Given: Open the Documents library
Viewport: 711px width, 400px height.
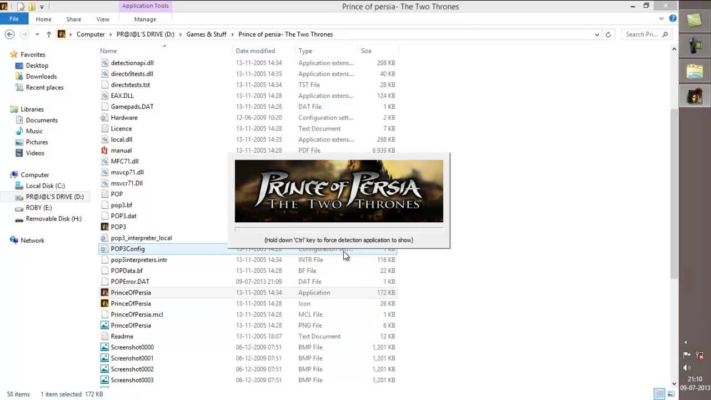Looking at the screenshot, I should (x=42, y=120).
